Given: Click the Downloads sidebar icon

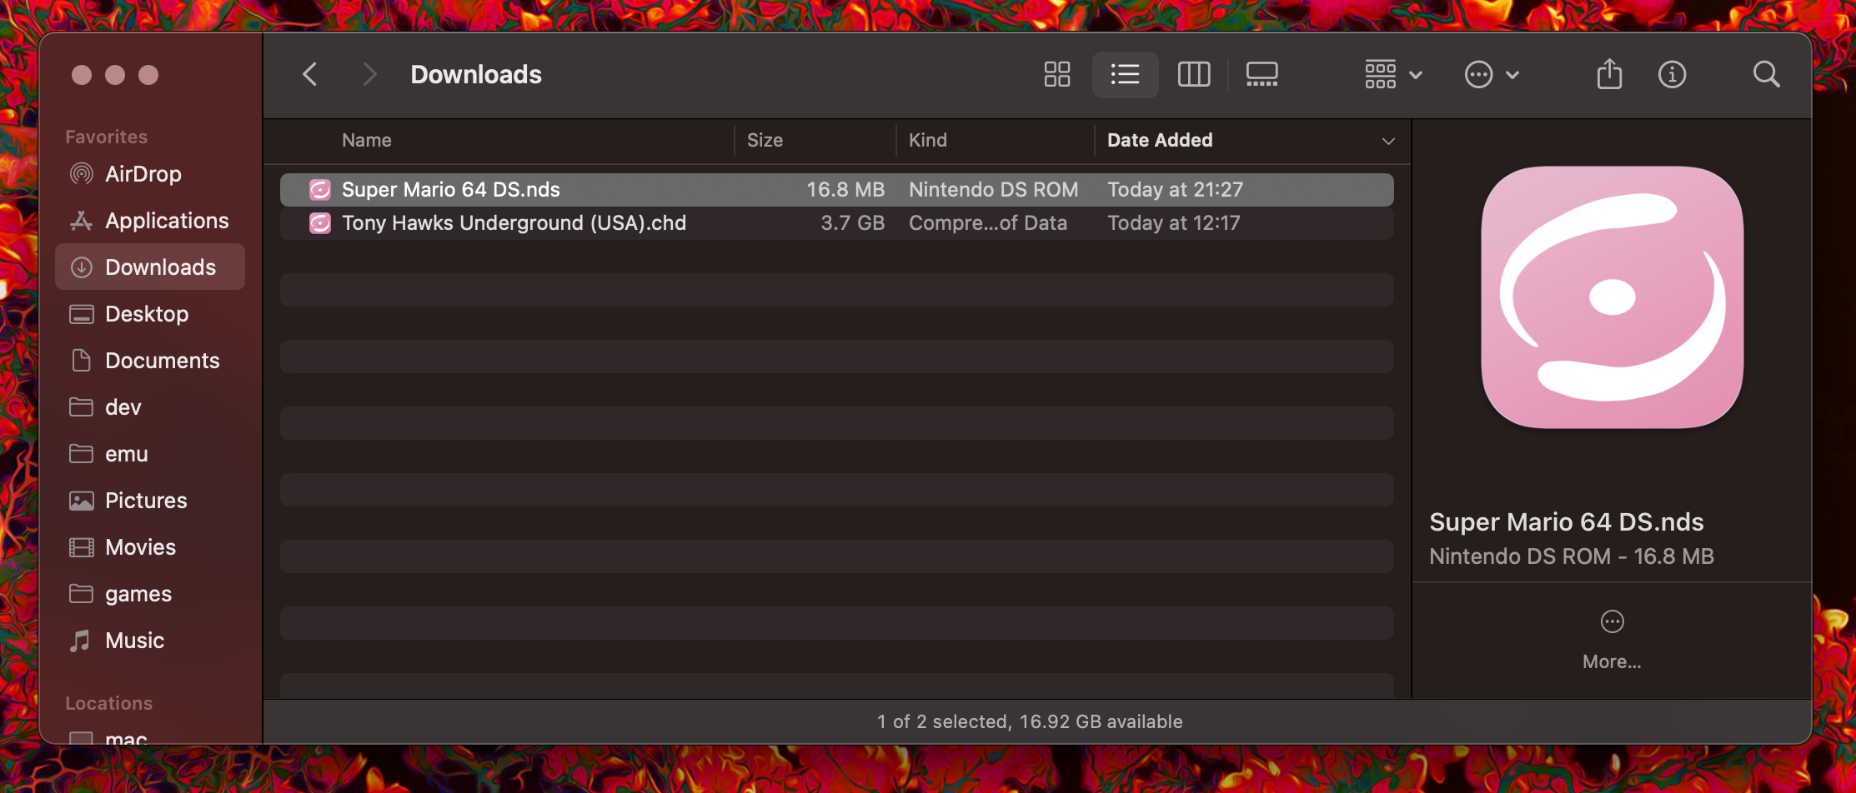Looking at the screenshot, I should click(x=81, y=267).
